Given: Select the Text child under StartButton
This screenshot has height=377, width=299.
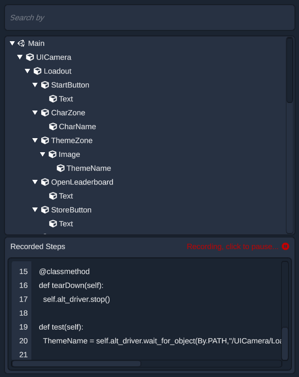Looking at the screenshot, I should [66, 99].
